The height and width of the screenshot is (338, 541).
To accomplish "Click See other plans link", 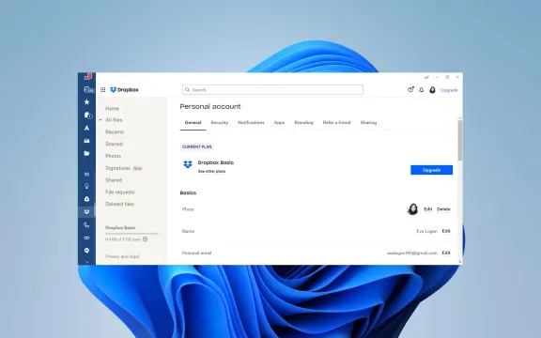I will click(x=211, y=172).
